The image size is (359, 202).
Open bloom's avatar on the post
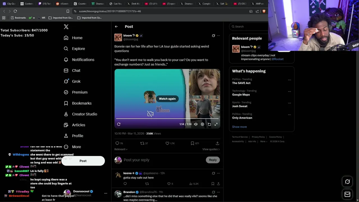coord(118,37)
